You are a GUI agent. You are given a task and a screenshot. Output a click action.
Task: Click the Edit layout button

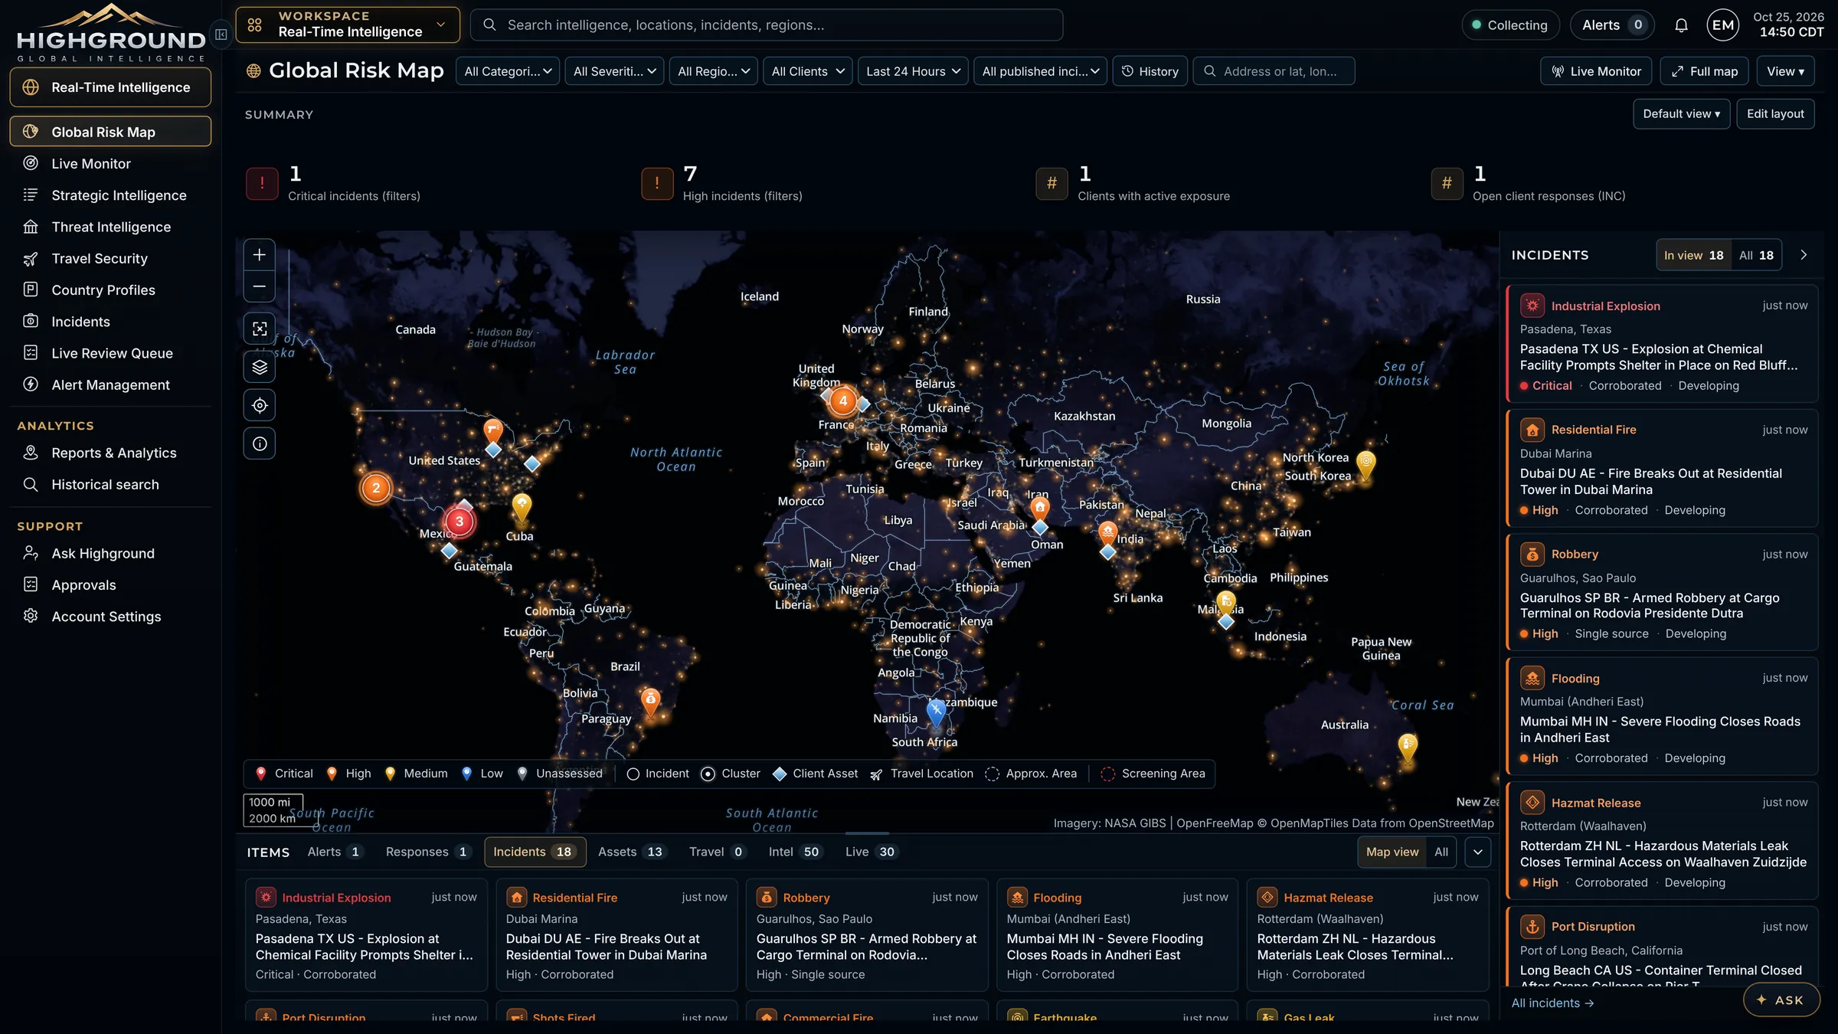point(1775,114)
